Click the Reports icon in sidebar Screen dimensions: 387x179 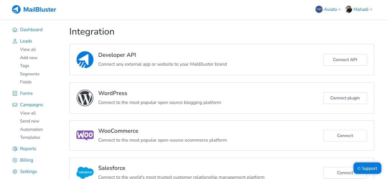pyautogui.click(x=15, y=148)
